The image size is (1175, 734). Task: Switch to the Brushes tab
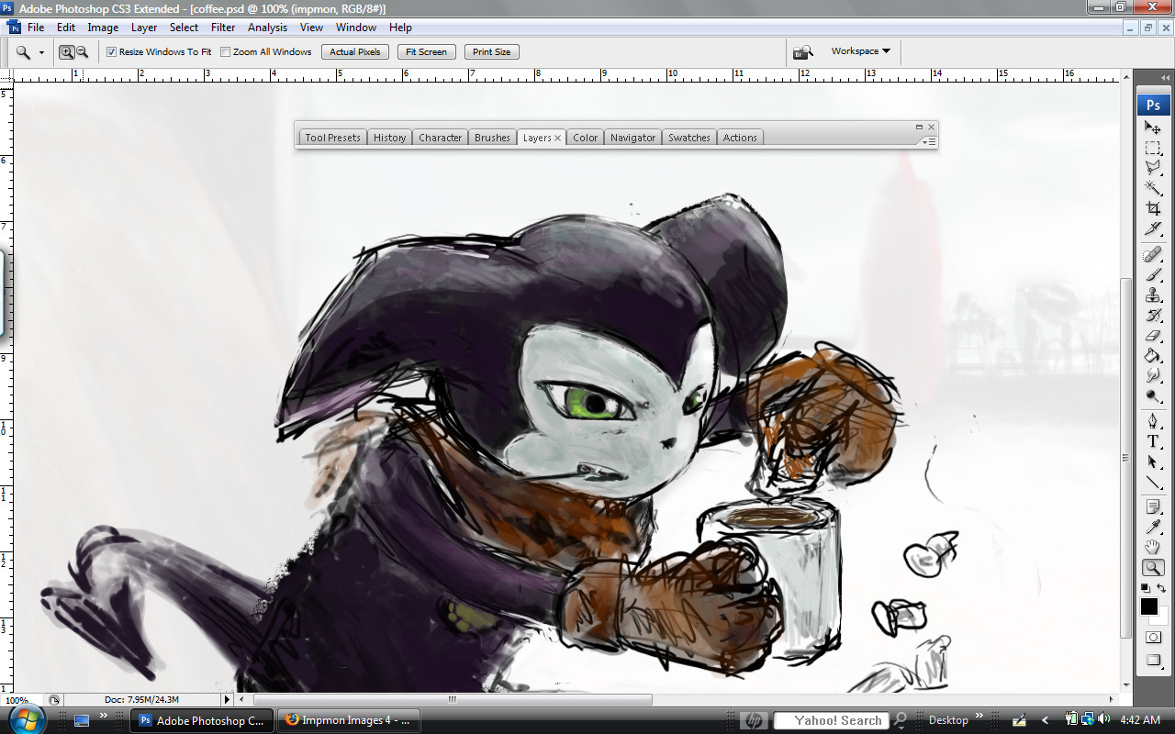pos(492,138)
